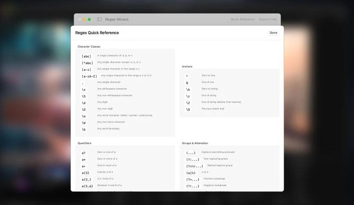Click the green maximize window button
The width and height of the screenshot is (354, 205).
click(89, 19)
